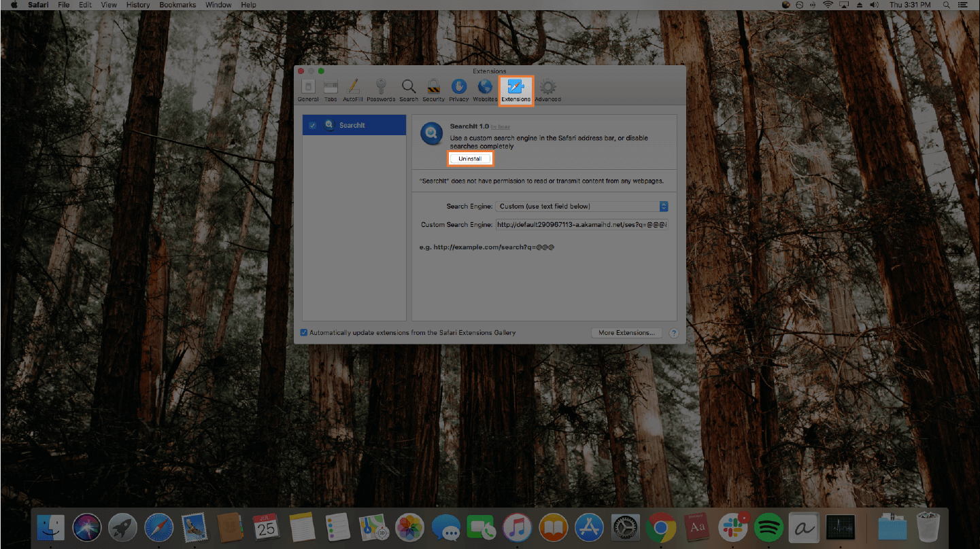Viewport: 980px width, 549px height.
Task: Open the General preferences tab
Action: coord(308,90)
